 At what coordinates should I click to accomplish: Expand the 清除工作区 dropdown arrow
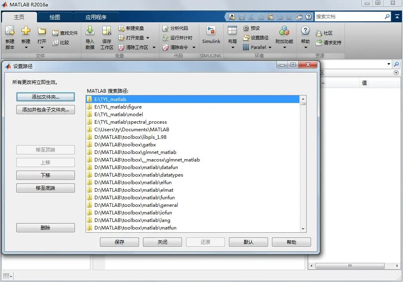[154, 47]
